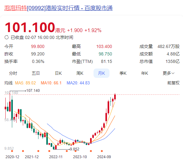This screenshot has height=161, width=183.
Task: Click the 昨收 value 99.200
Action: (38, 54)
